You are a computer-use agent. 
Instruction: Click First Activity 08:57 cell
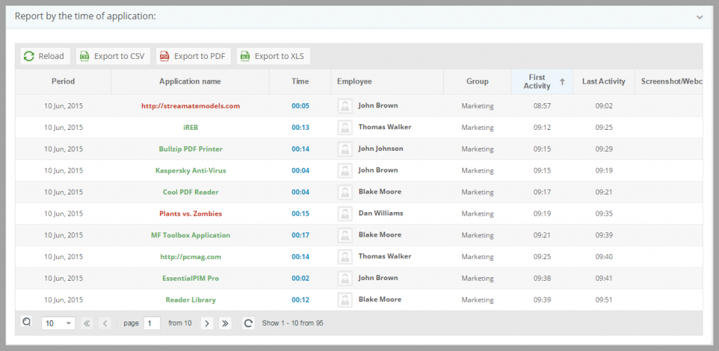542,106
